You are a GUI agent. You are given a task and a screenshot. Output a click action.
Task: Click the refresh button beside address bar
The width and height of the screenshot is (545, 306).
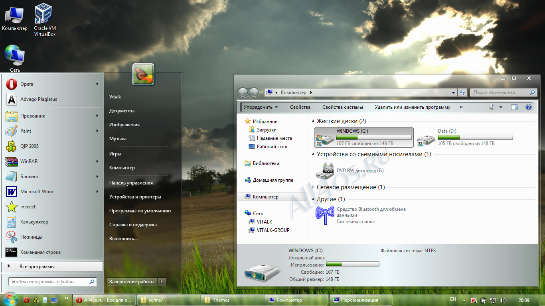[462, 92]
